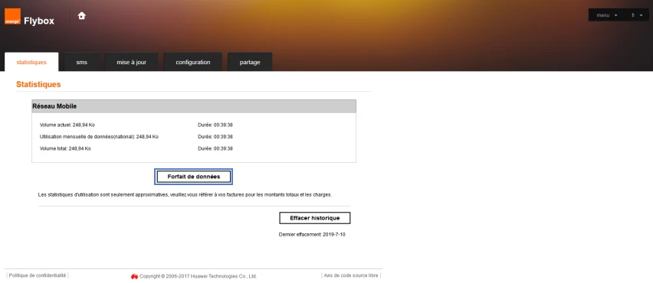Viewport: 653px width, 283px height.
Task: Click Durée value beside Volume total
Action: pos(215,148)
